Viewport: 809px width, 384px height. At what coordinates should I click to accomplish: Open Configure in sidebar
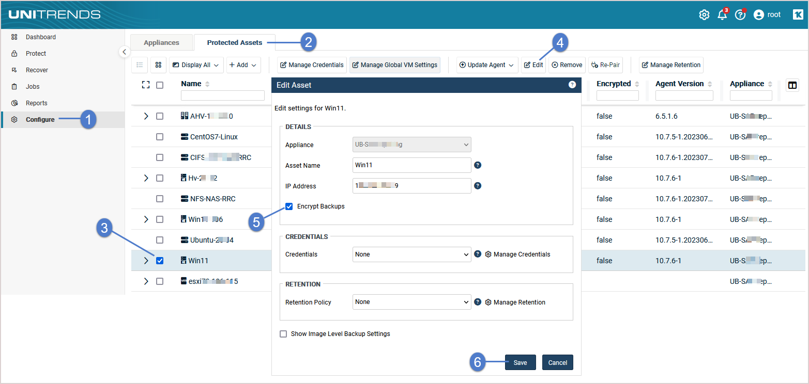[63, 120]
